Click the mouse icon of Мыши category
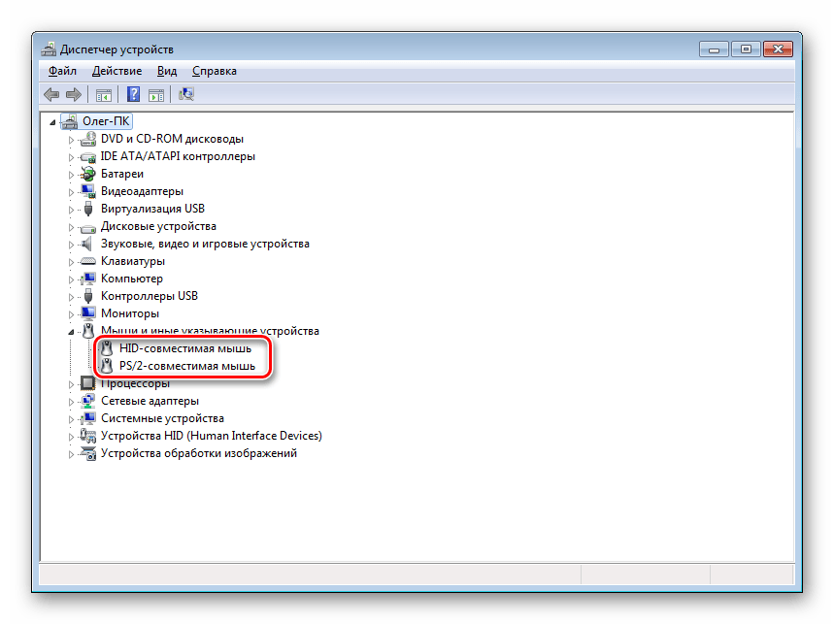The width and height of the screenshot is (834, 624). 88,331
